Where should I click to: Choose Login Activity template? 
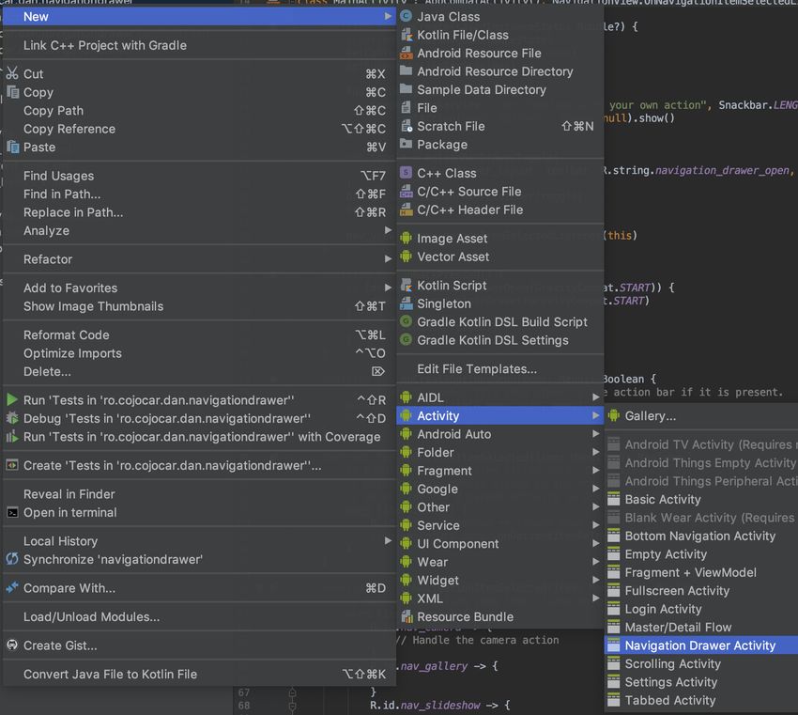click(x=700, y=609)
